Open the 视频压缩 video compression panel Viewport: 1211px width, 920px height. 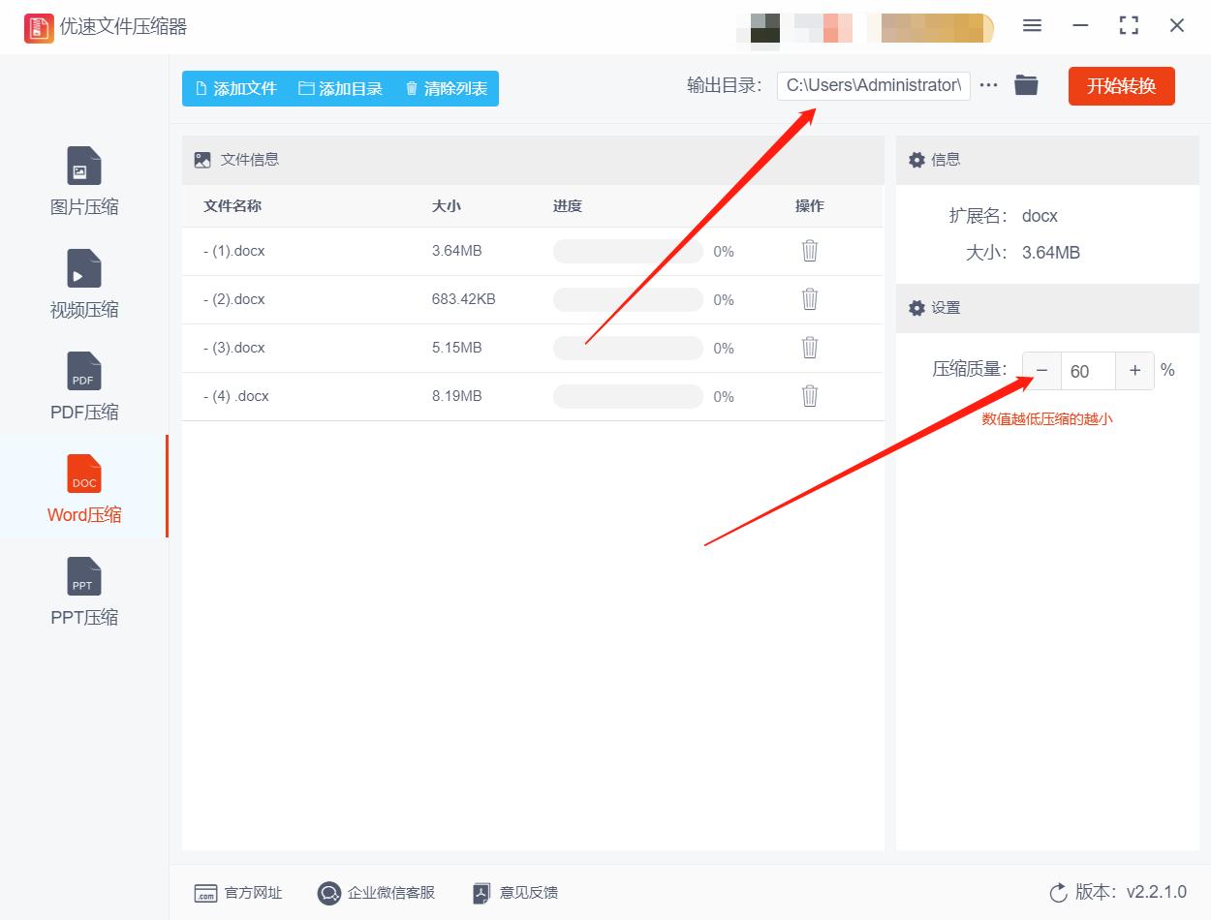83,281
